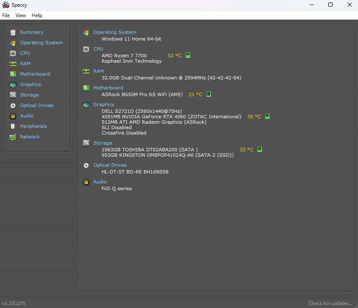Click the Summary icon in sidebar
358x308 pixels.
point(13,32)
